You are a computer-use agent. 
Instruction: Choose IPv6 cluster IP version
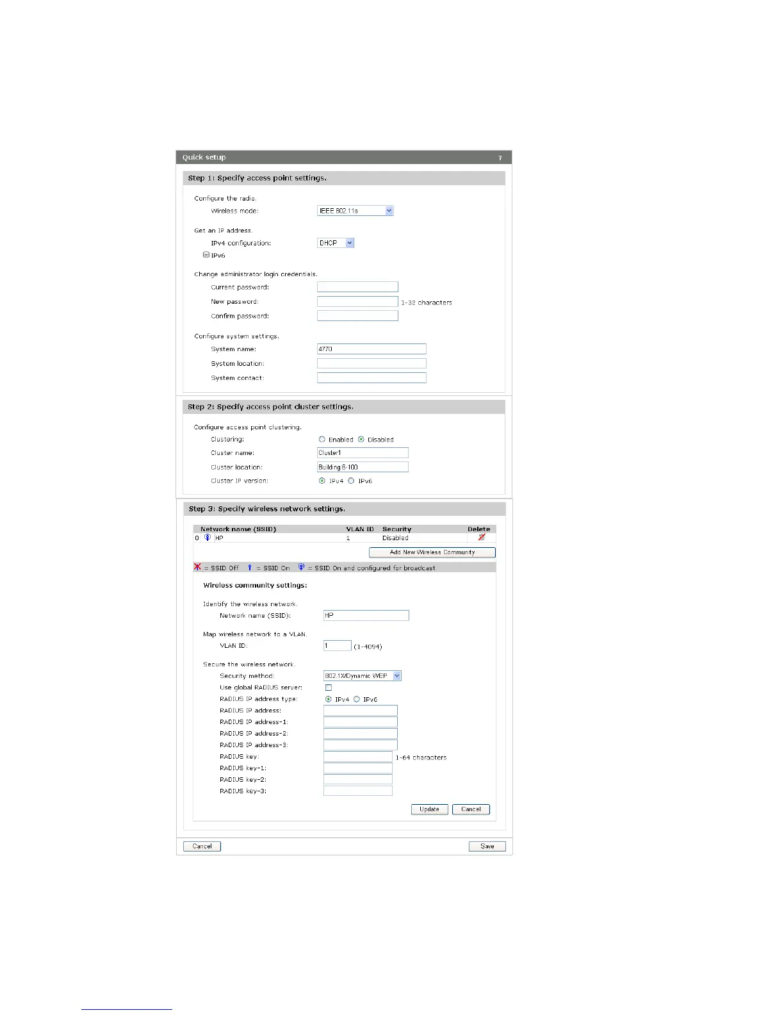coord(351,481)
